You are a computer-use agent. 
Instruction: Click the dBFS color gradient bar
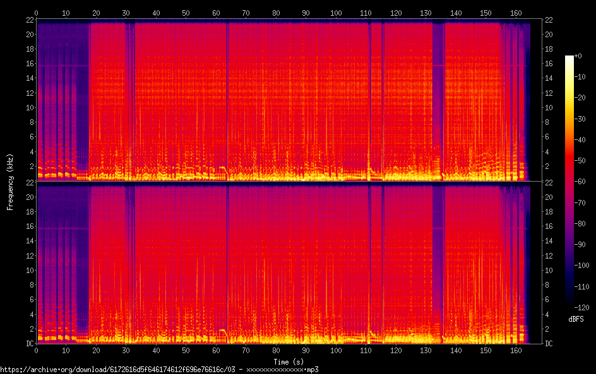point(569,182)
